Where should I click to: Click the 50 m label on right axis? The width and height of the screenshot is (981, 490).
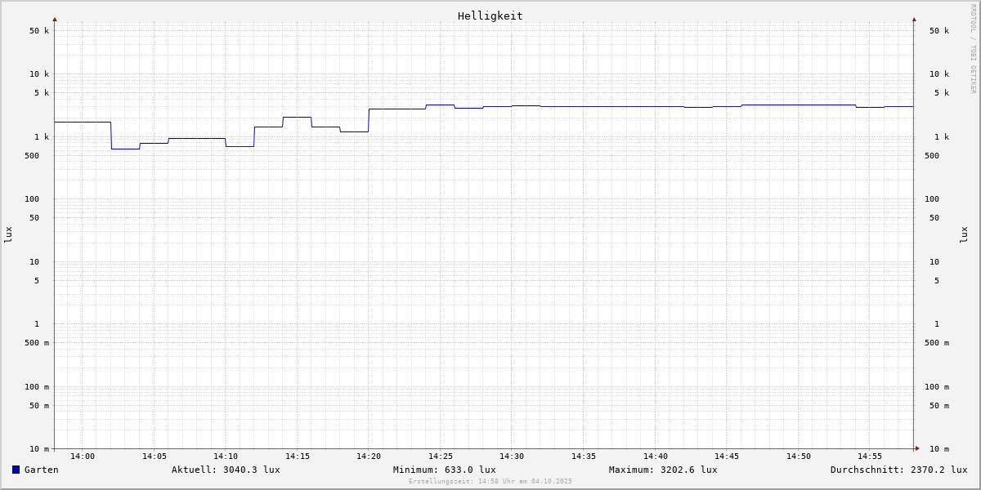(939, 406)
